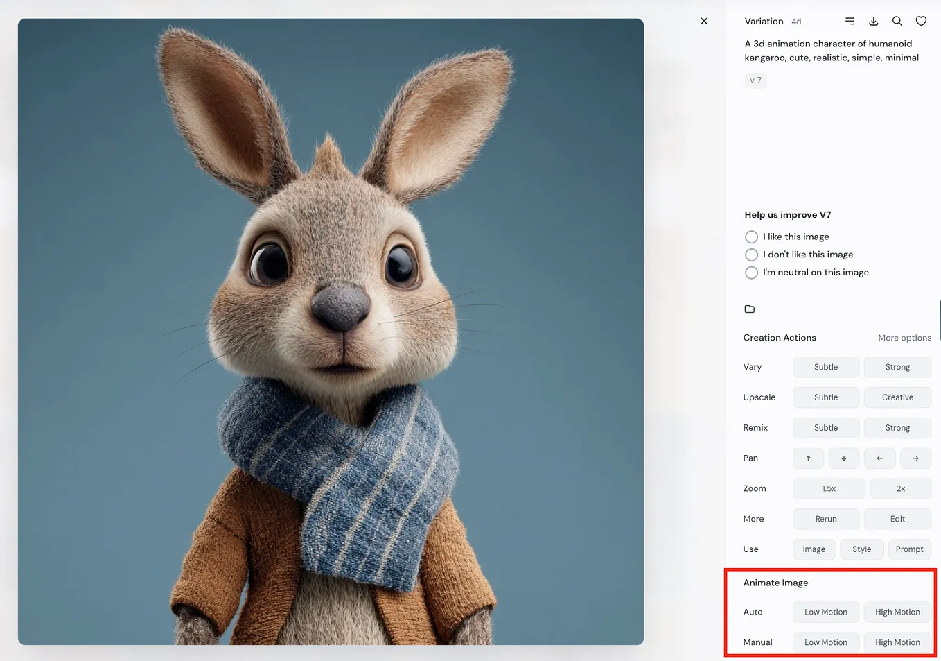Rerun the image generation
This screenshot has width=941, height=661.
tap(826, 519)
